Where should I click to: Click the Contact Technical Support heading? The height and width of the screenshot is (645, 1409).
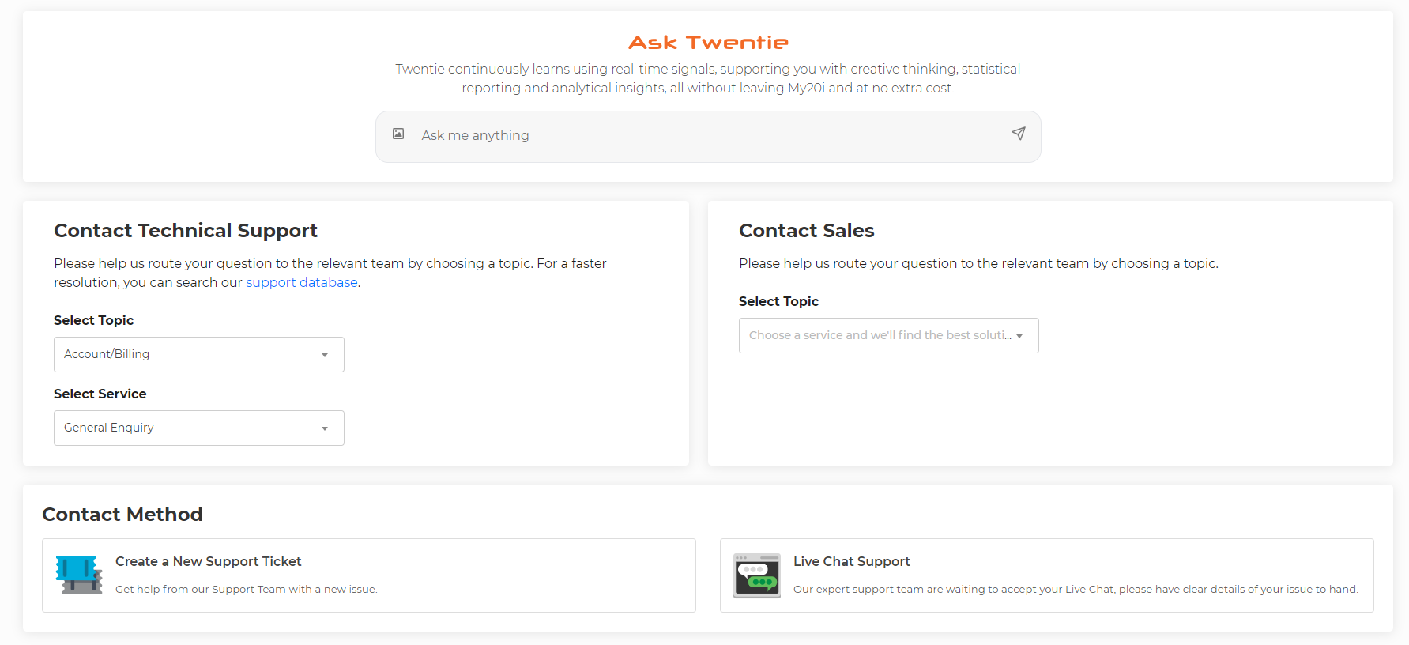186,230
